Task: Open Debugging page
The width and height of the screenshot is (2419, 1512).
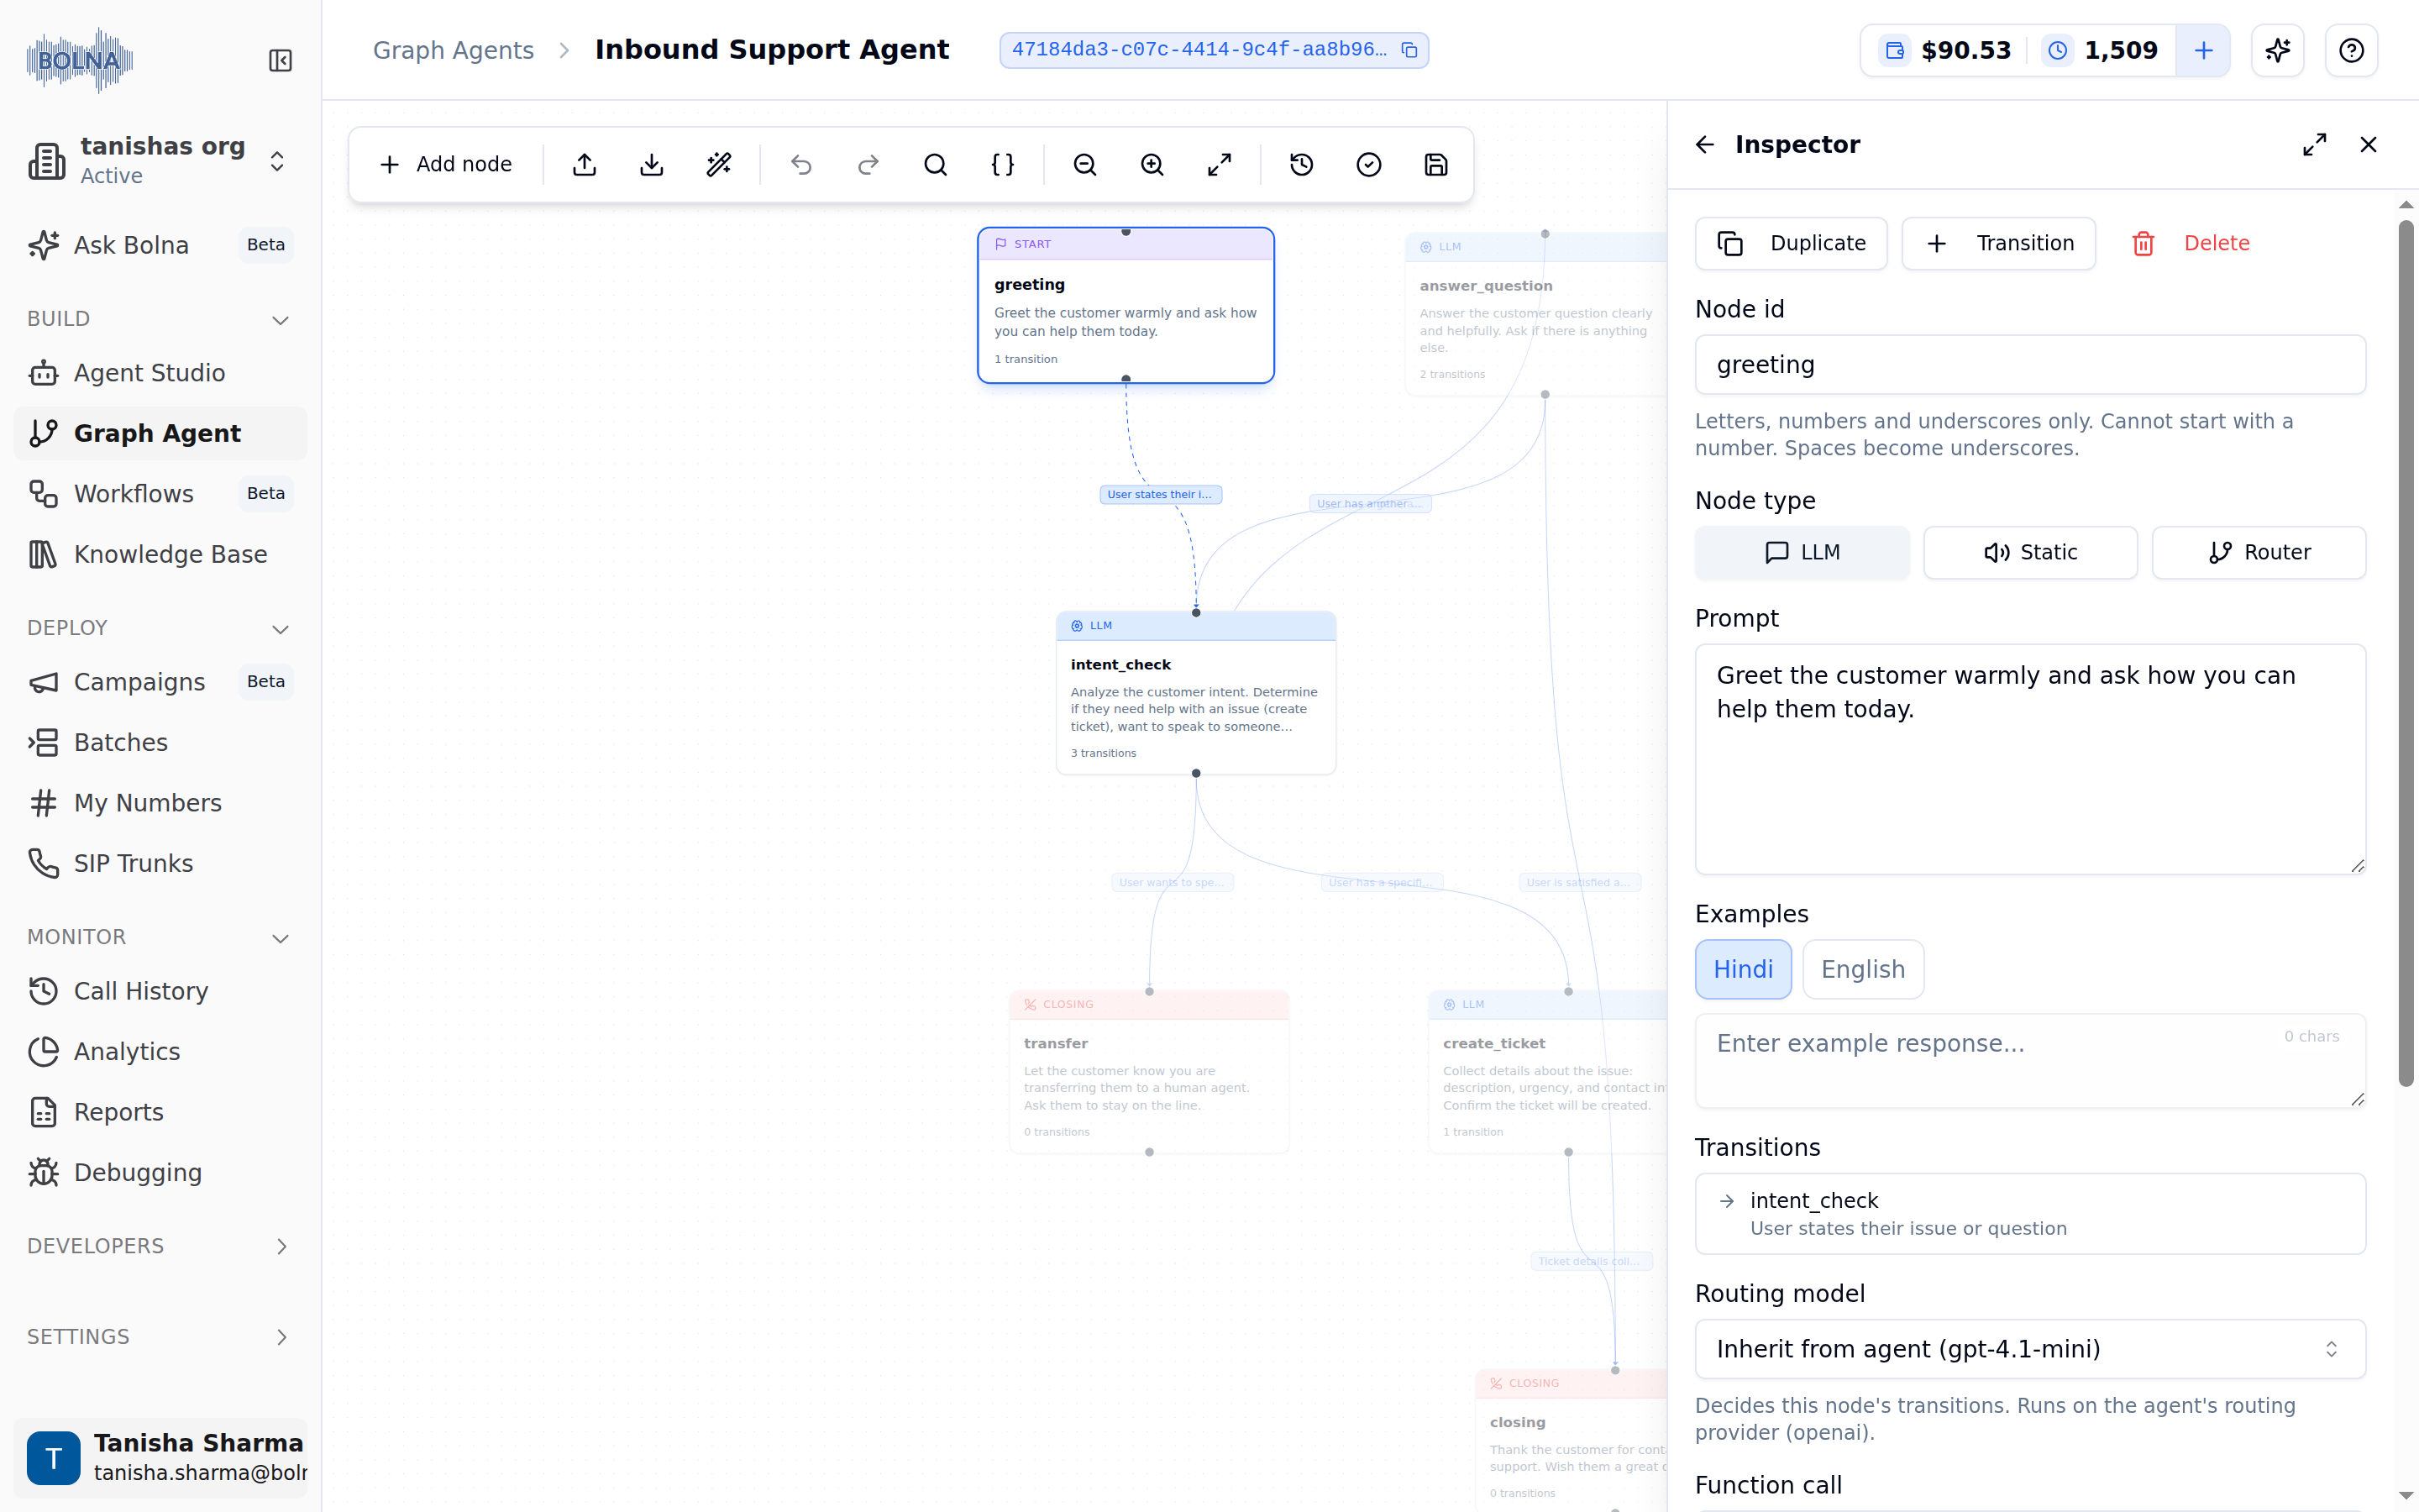Action: (160, 1173)
